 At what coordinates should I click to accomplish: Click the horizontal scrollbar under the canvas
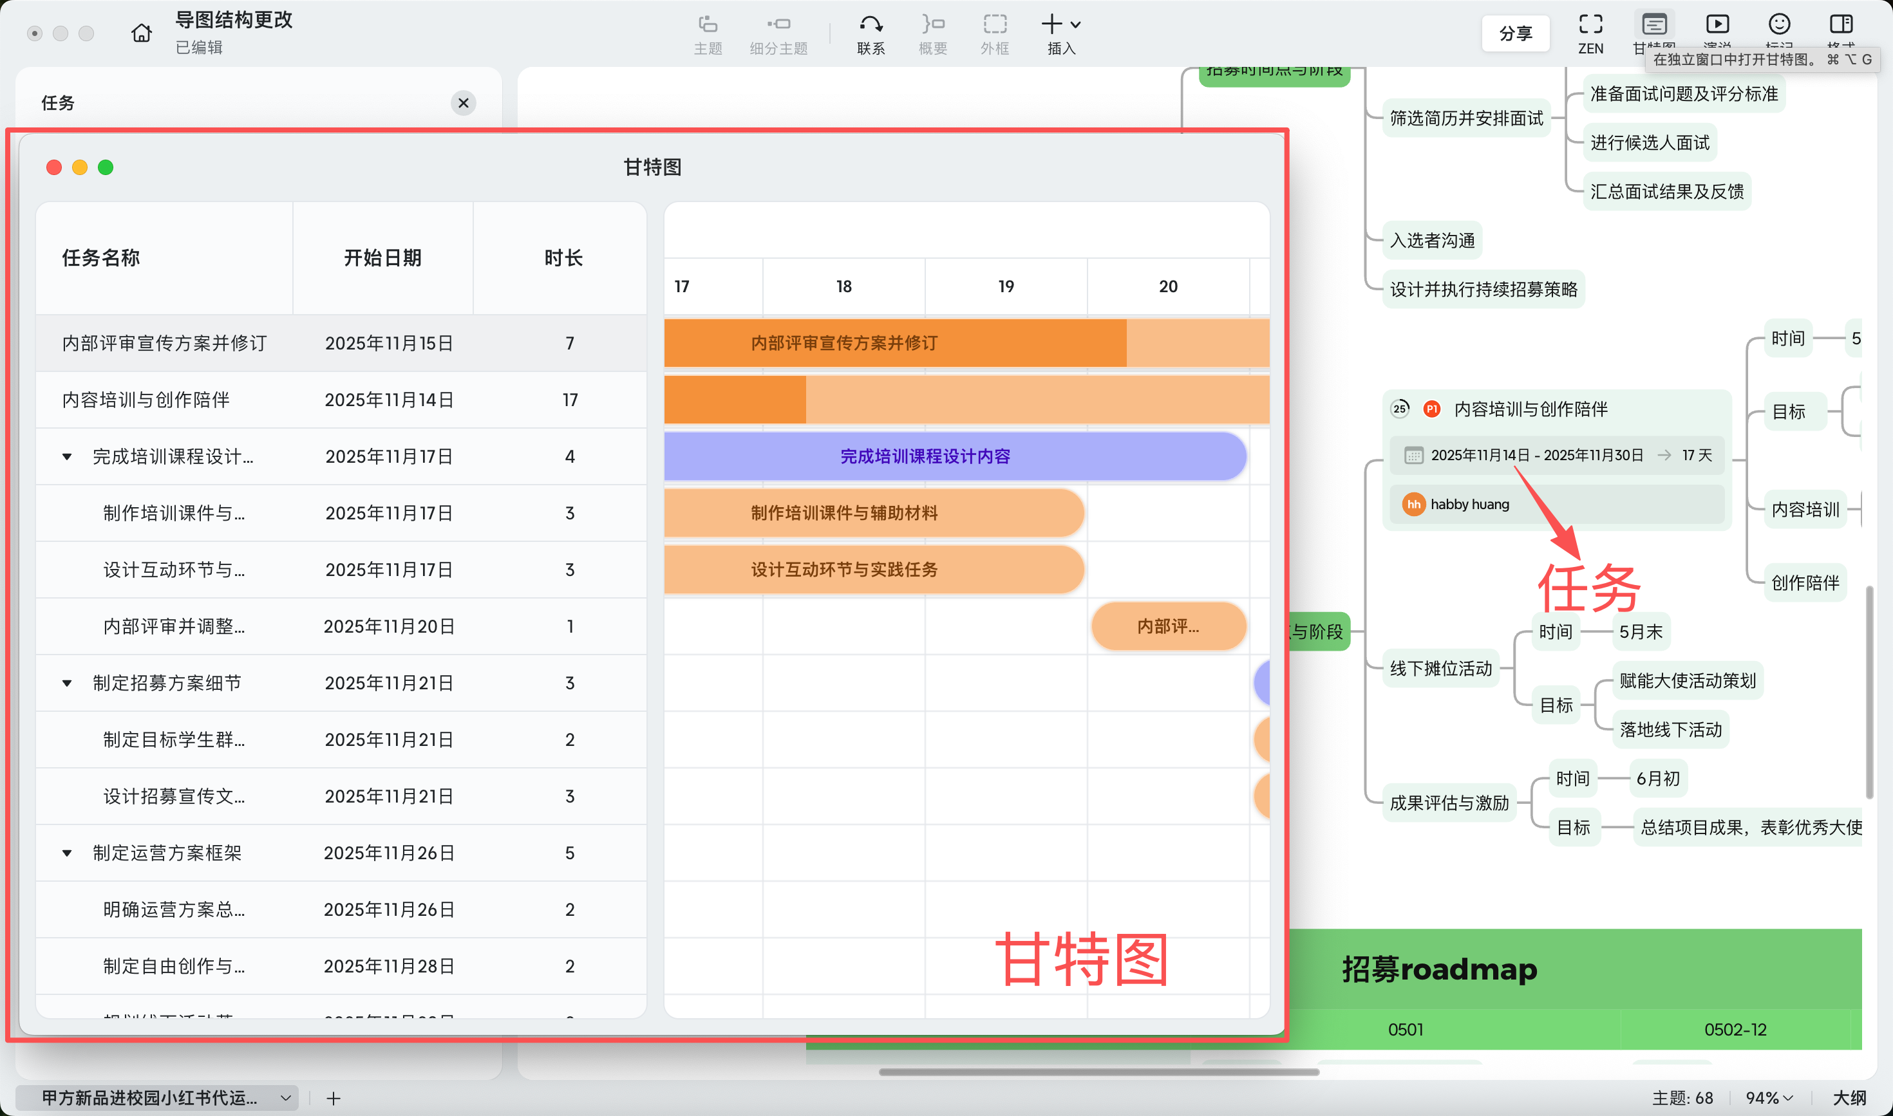[x=1098, y=1072]
